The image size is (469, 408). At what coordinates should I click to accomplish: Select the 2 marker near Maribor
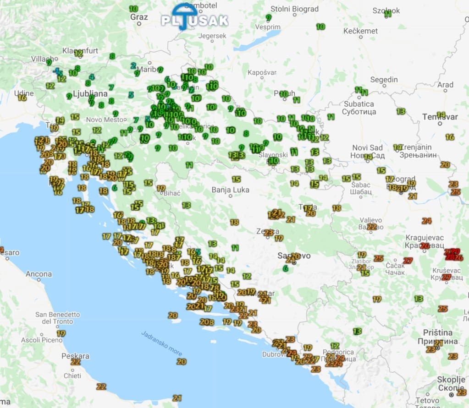point(133,65)
